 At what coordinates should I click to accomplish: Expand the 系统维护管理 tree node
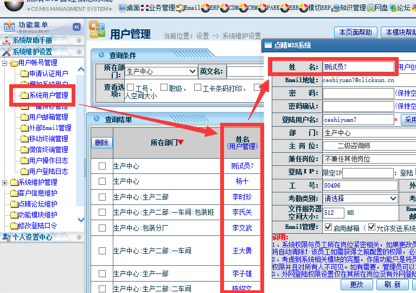[5, 182]
